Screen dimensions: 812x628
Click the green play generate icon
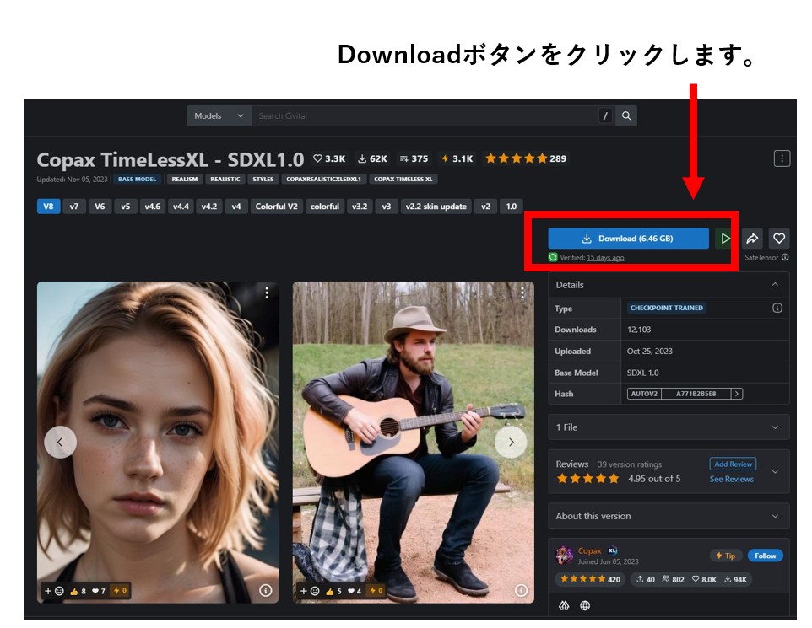(x=724, y=239)
